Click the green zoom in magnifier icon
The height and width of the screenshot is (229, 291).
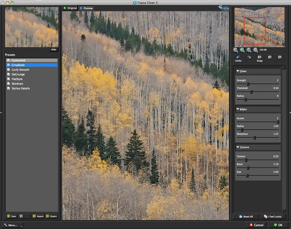(242, 50)
